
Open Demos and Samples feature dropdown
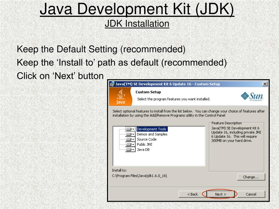[131, 134]
